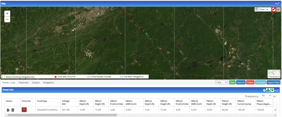Screen dimensions: 282x117
Task: Click the Import Data button
Action: (x=273, y=82)
